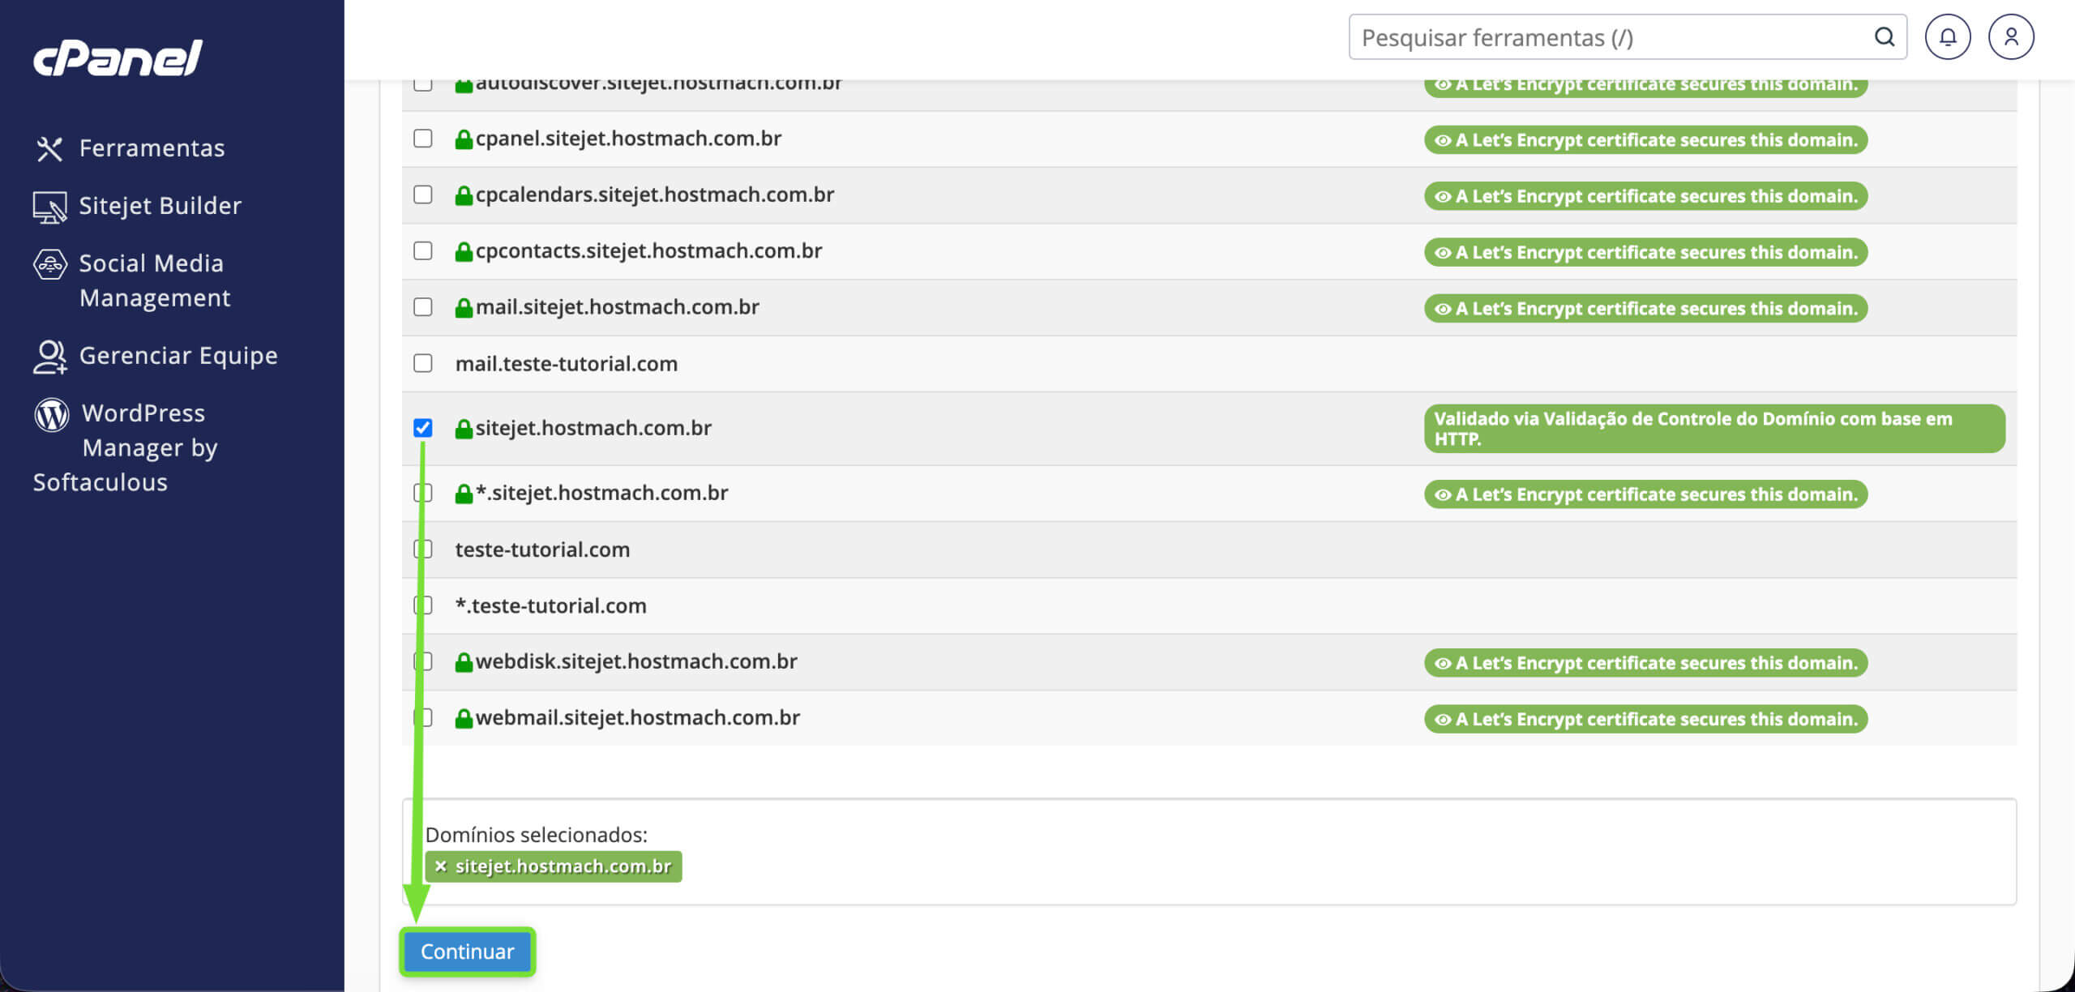Click the Social Media Management icon
2075x992 pixels.
pyautogui.click(x=49, y=264)
